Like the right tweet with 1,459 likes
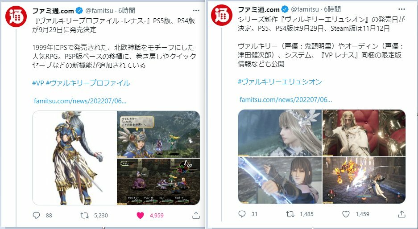The width and height of the screenshot is (418, 229). pos(346,214)
